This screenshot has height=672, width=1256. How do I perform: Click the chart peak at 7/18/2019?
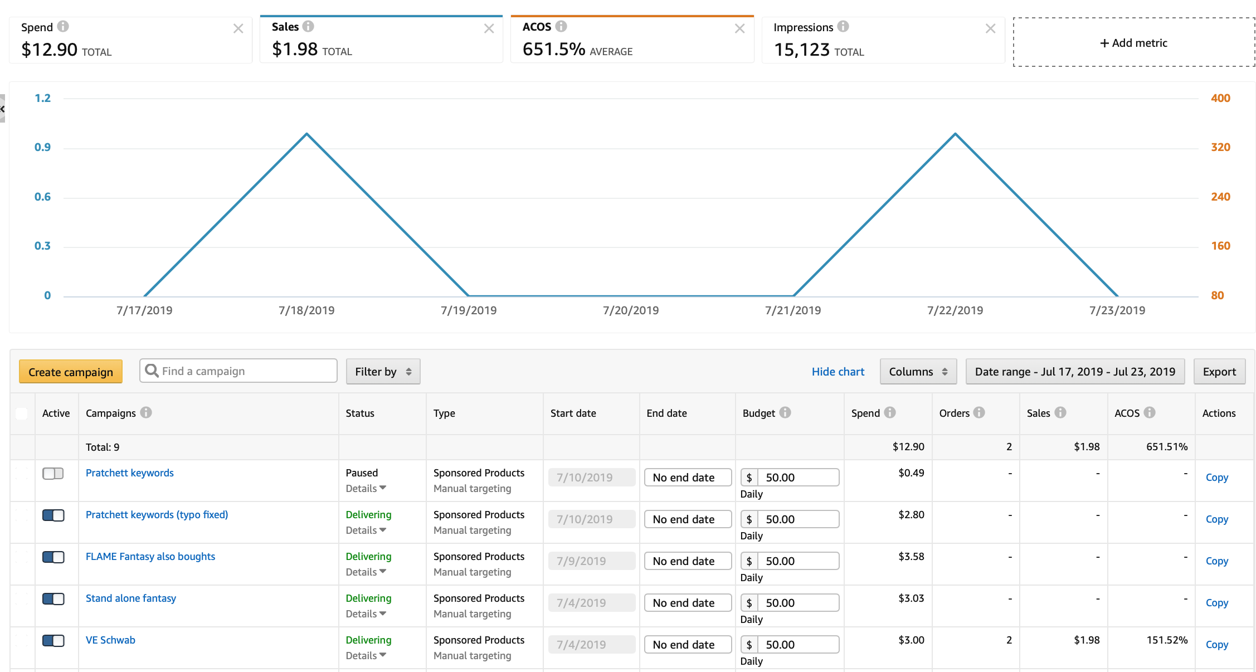click(306, 134)
